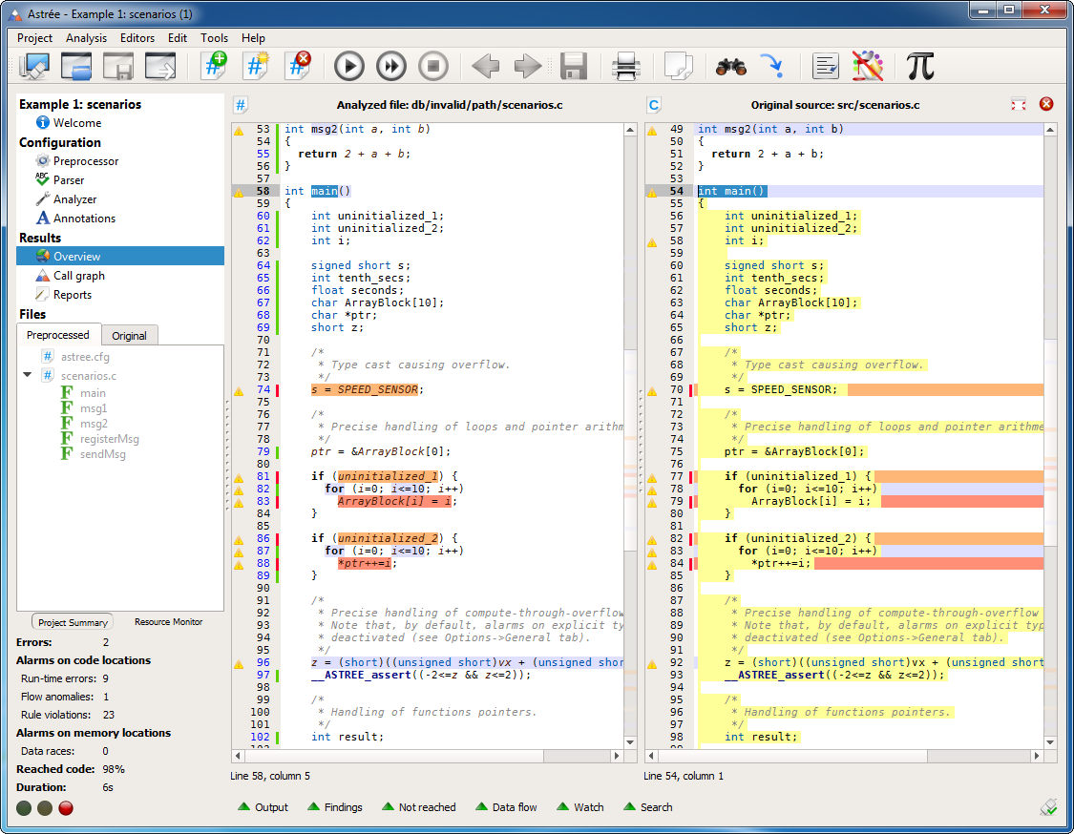Click the New project toolbar icon
The width and height of the screenshot is (1074, 834).
(x=34, y=67)
